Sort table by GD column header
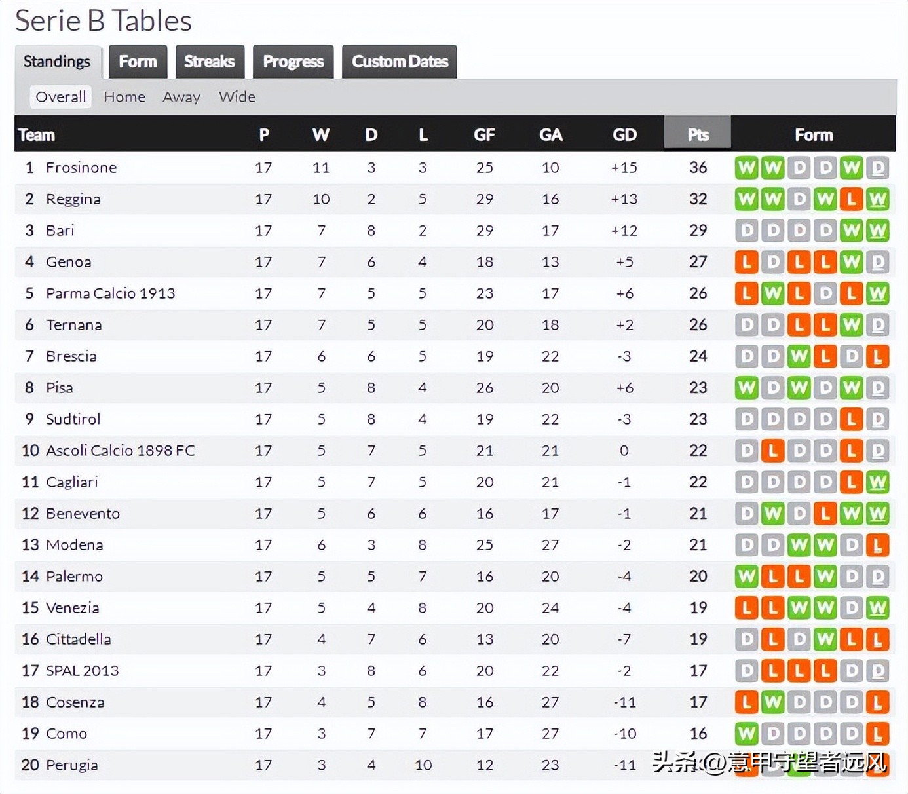The image size is (908, 794). tap(624, 135)
